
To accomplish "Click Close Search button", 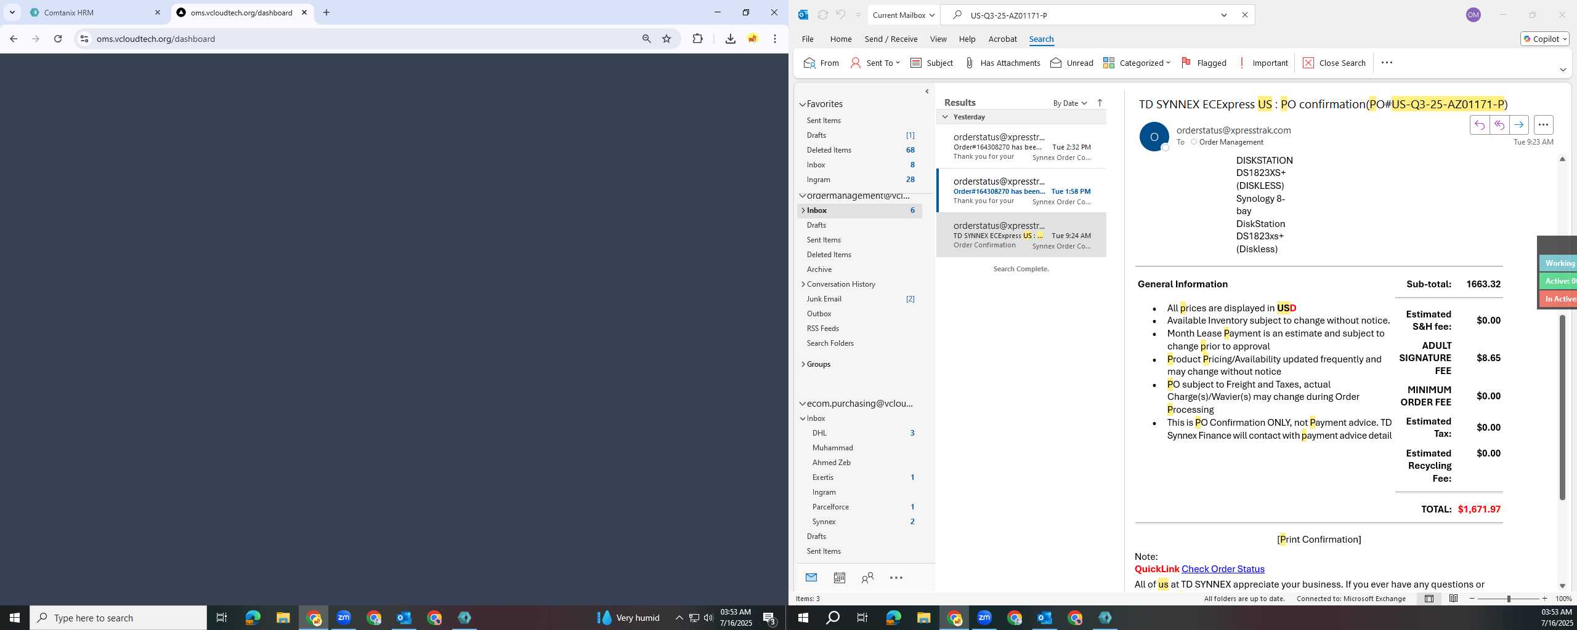I will [x=1334, y=63].
